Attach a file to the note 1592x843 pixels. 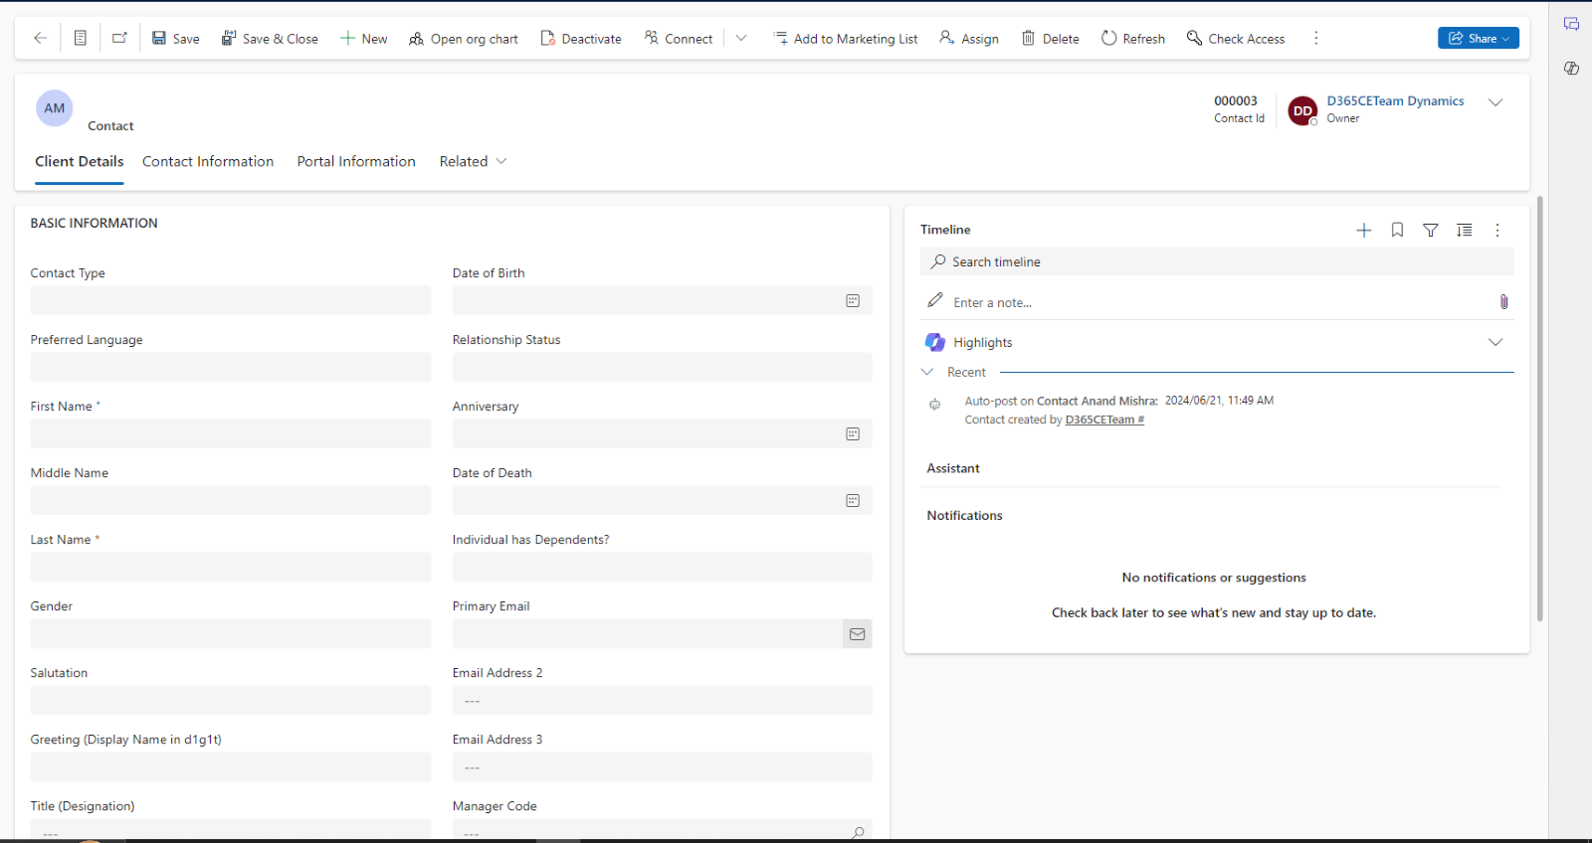[1503, 302]
